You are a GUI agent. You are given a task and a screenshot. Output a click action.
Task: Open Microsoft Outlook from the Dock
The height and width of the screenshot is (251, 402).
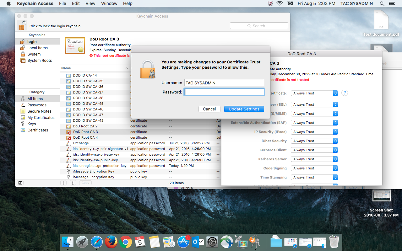click(198, 242)
